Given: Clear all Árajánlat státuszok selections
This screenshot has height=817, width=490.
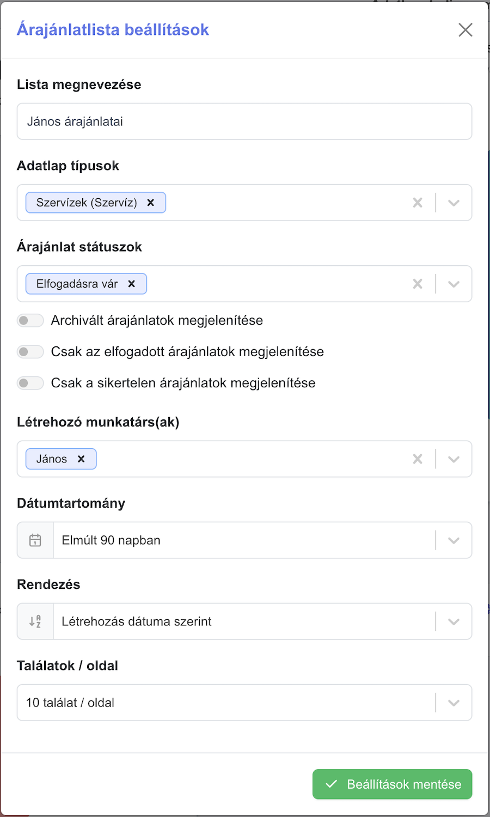Looking at the screenshot, I should [x=418, y=284].
